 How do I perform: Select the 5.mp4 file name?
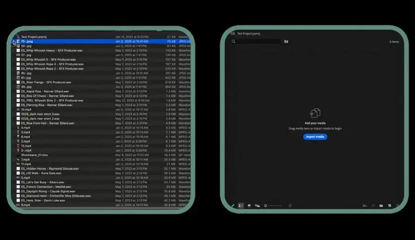[x=25, y=178]
